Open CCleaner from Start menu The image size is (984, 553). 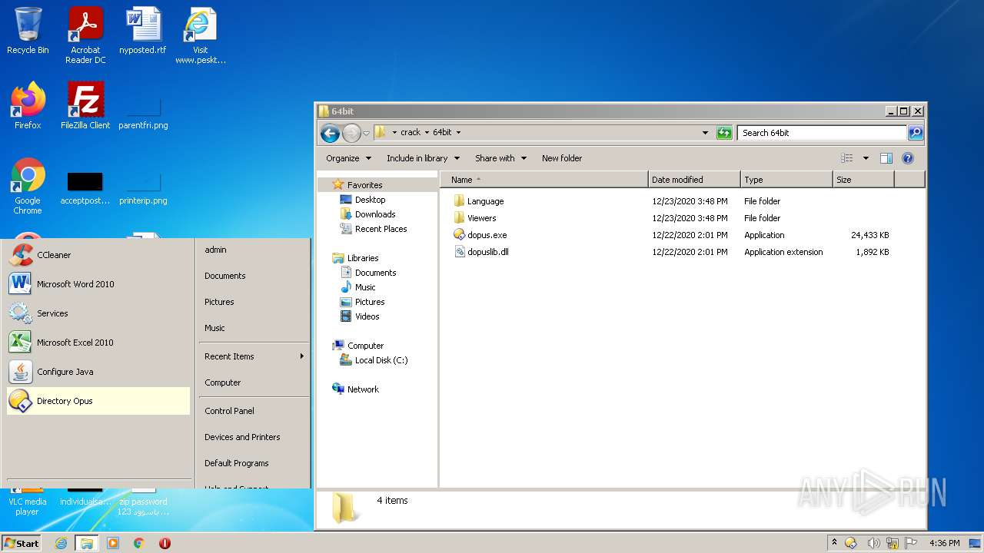(x=98, y=255)
